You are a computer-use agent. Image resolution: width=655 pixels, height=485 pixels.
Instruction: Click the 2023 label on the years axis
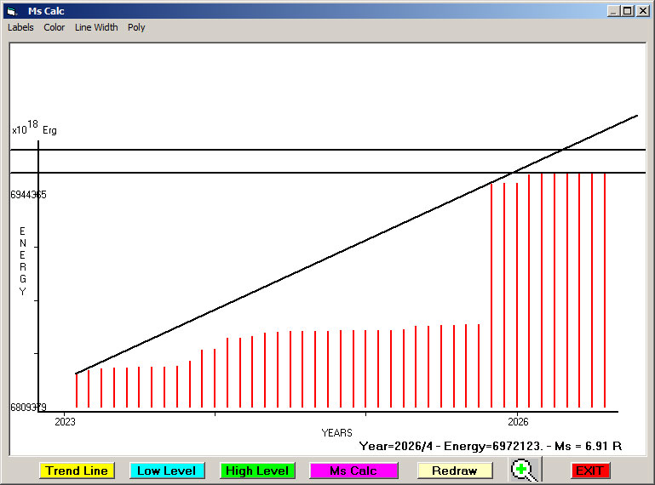click(65, 421)
